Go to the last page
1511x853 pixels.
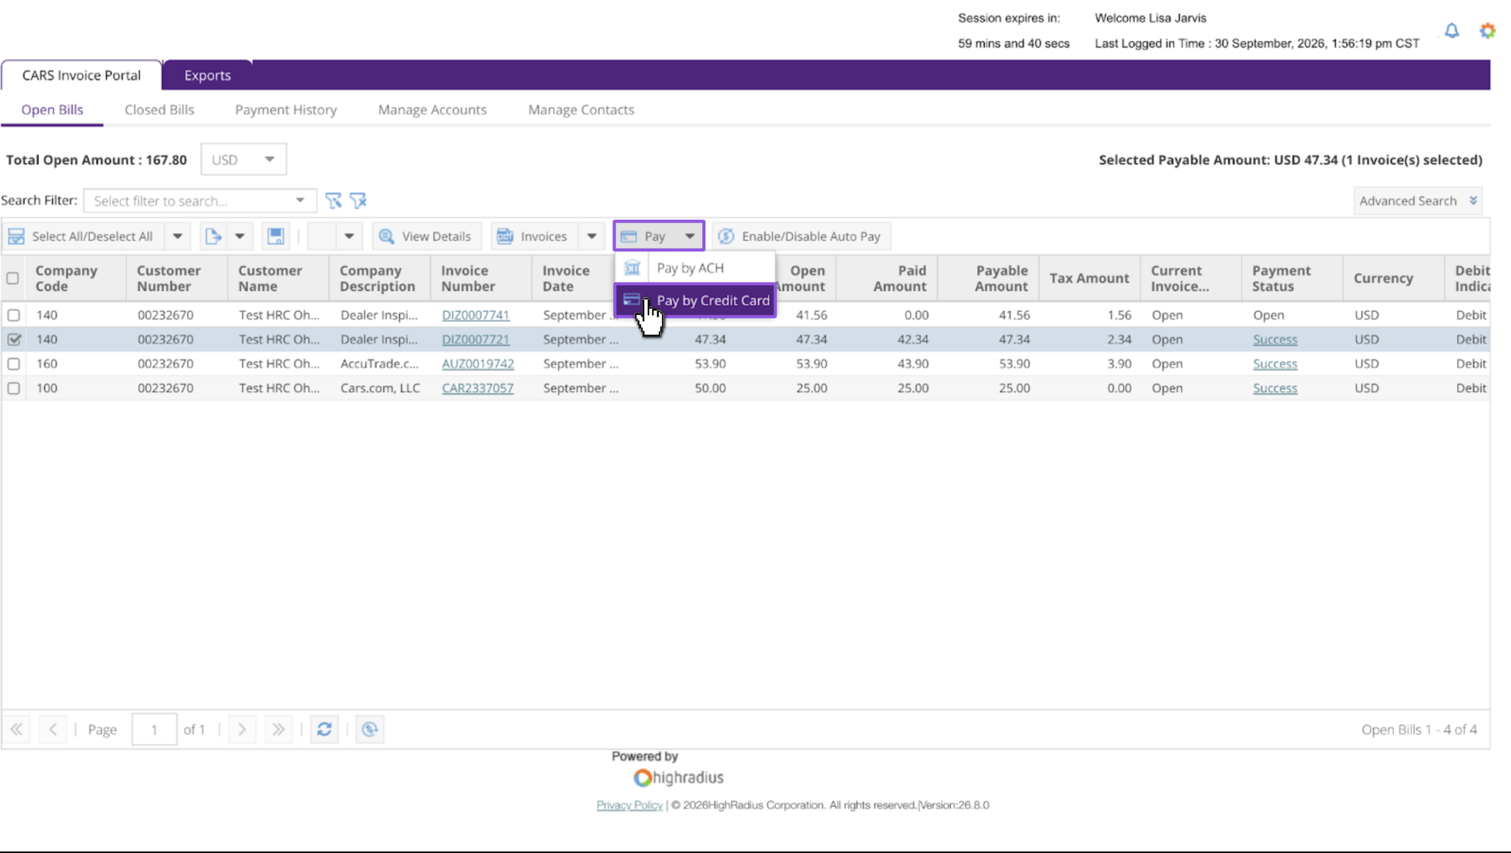tap(278, 730)
